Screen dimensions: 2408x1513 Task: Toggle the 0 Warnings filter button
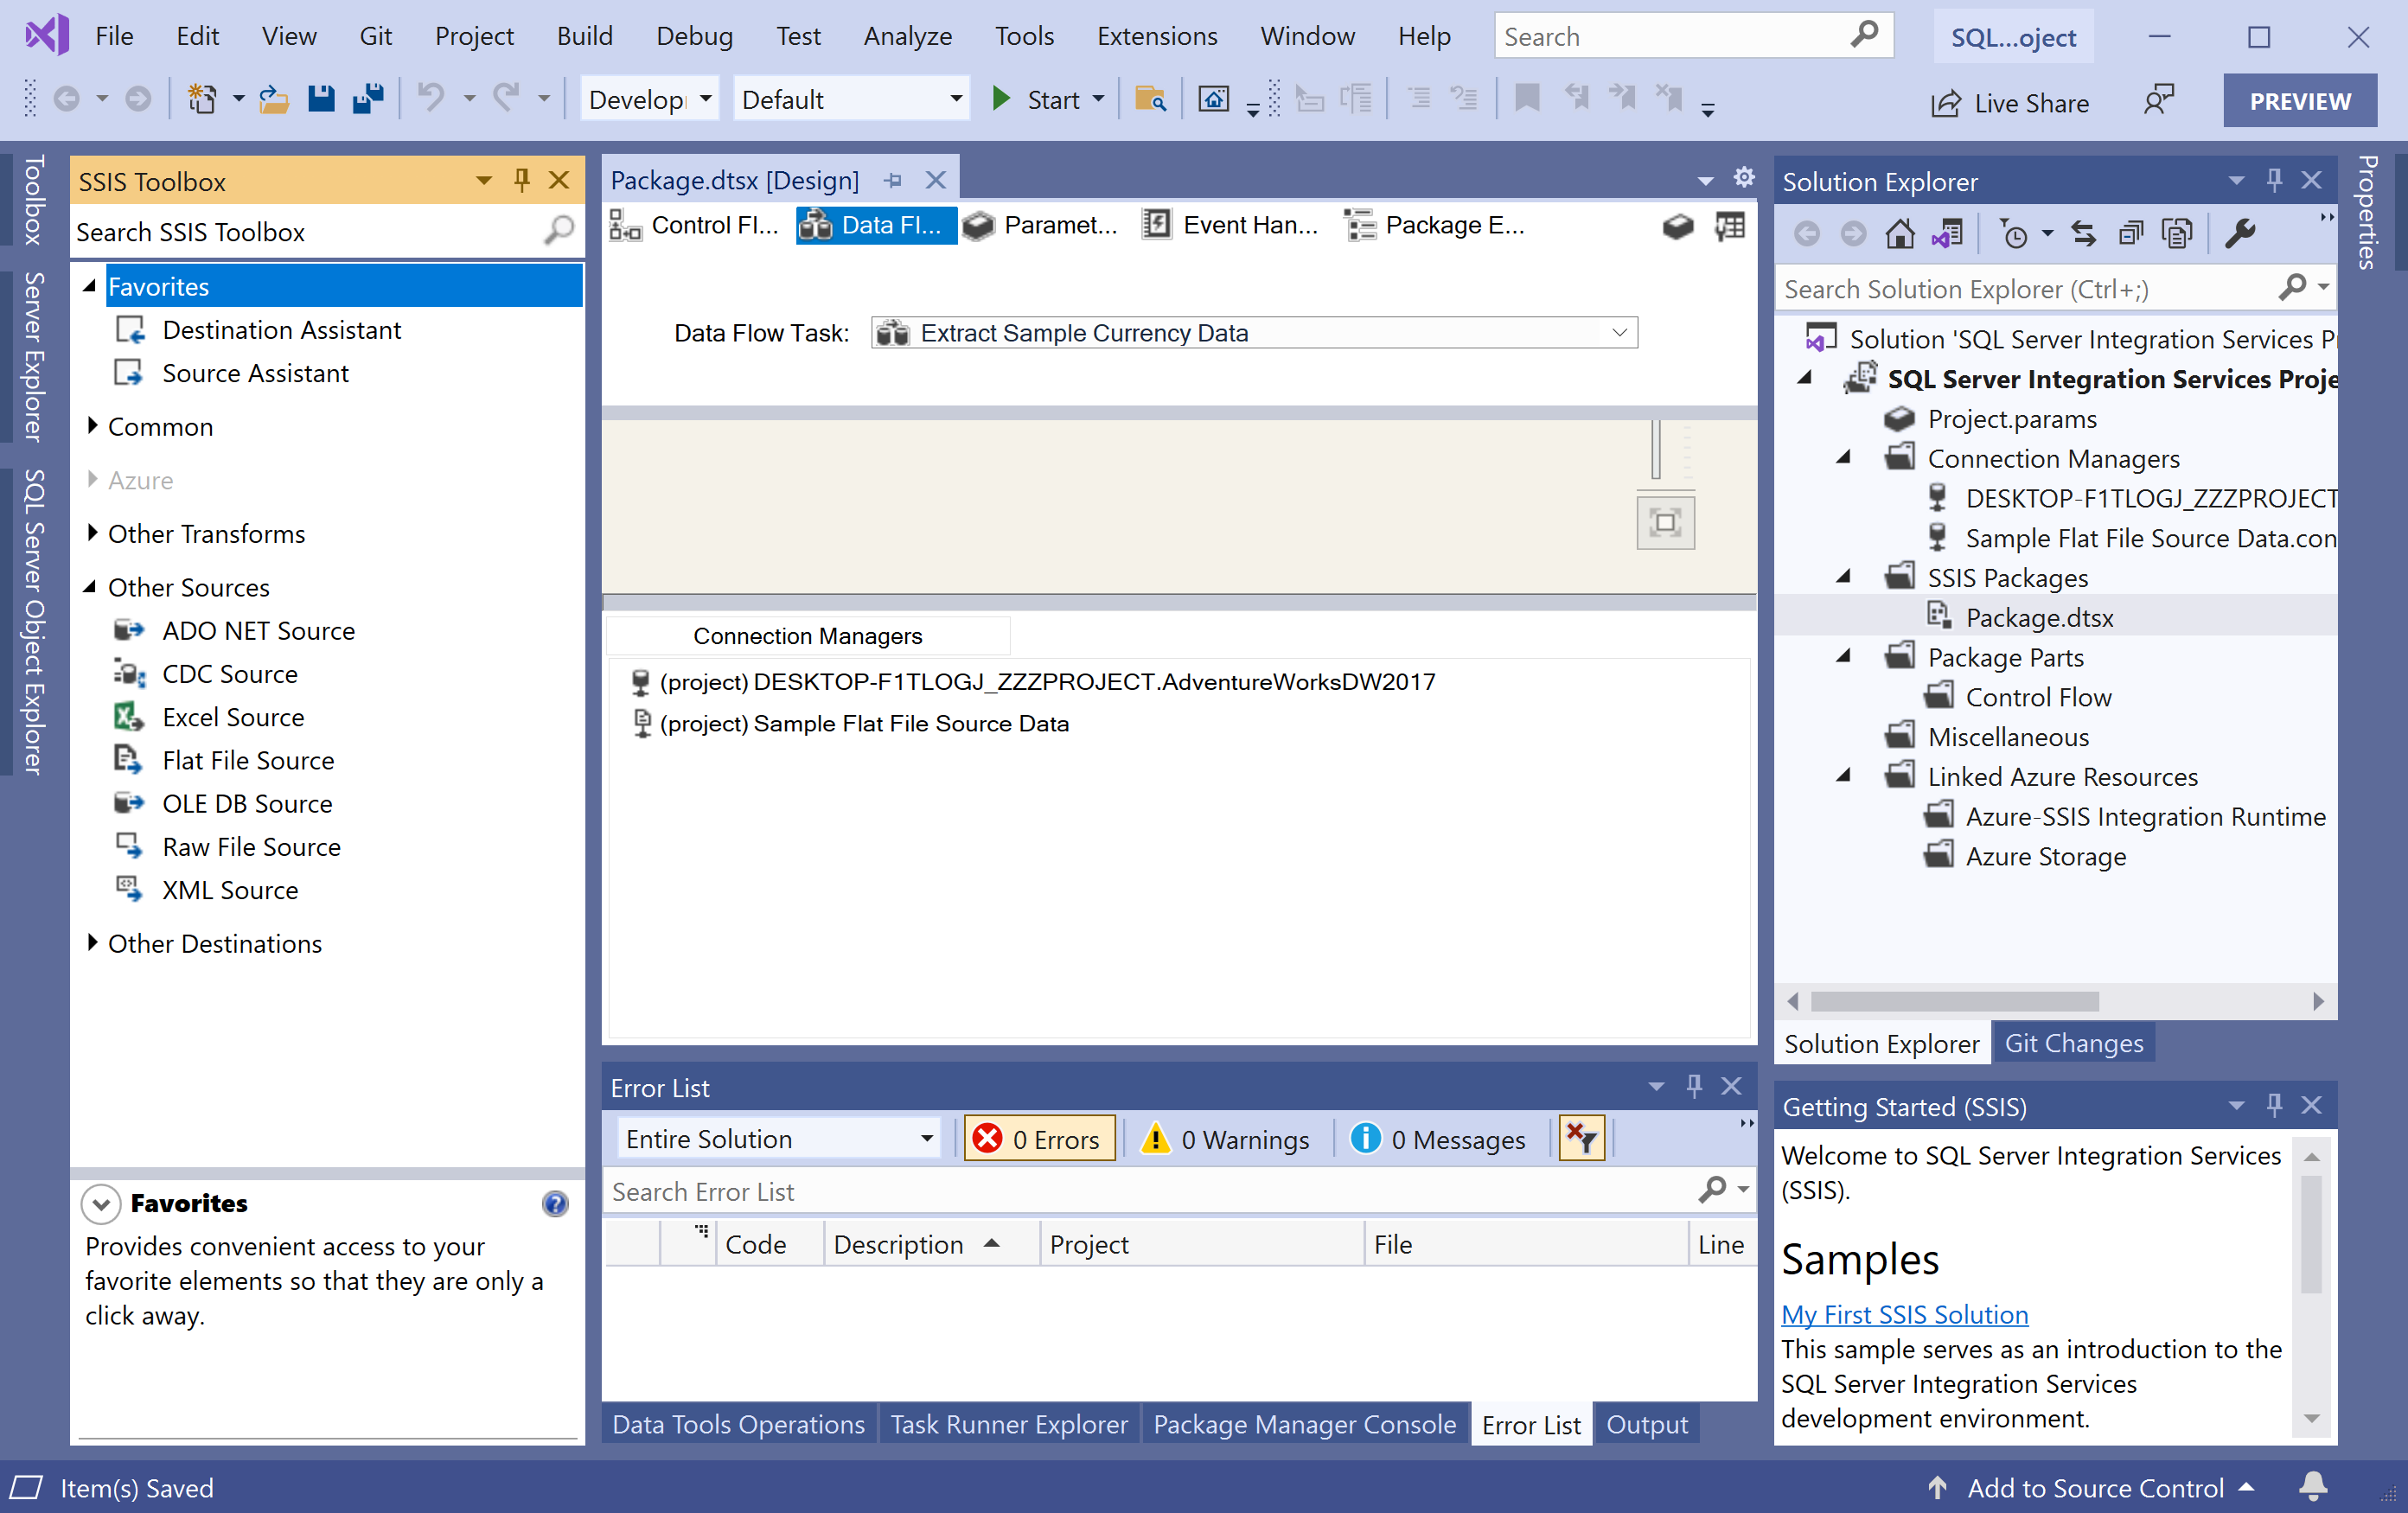tap(1226, 1139)
